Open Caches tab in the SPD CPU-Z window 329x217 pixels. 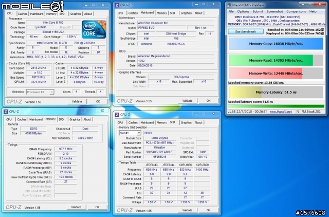coord(133,122)
